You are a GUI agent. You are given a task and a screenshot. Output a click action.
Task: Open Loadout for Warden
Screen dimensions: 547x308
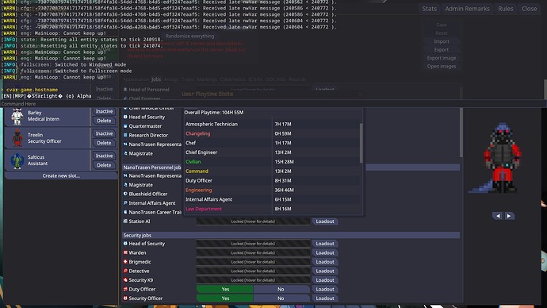coord(325,252)
